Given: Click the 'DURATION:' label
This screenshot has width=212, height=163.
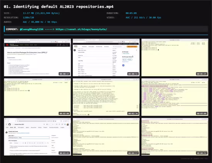Looking at the screenshot, I should [x=113, y=13].
